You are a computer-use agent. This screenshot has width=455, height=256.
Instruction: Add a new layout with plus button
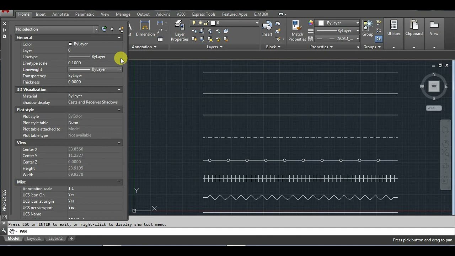tap(71, 239)
